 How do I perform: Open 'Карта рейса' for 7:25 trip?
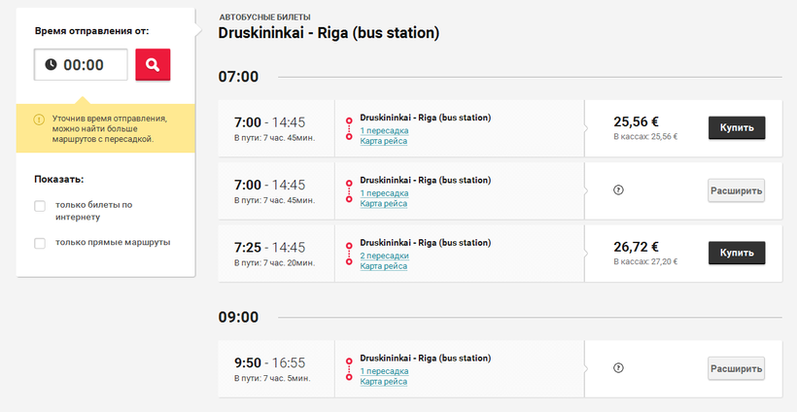pos(383,265)
